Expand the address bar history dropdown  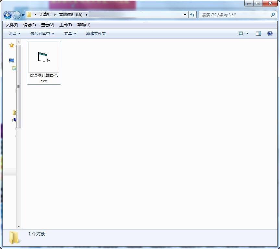[185, 15]
